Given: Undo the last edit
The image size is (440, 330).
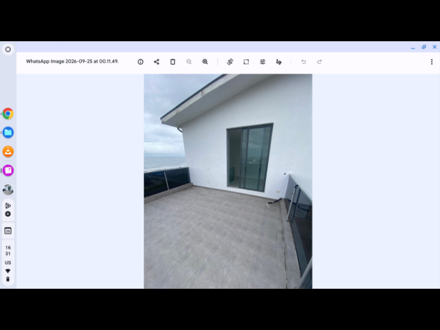Looking at the screenshot, I should [x=303, y=62].
